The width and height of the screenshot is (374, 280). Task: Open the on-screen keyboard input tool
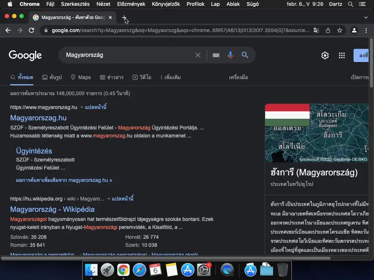[x=216, y=55]
